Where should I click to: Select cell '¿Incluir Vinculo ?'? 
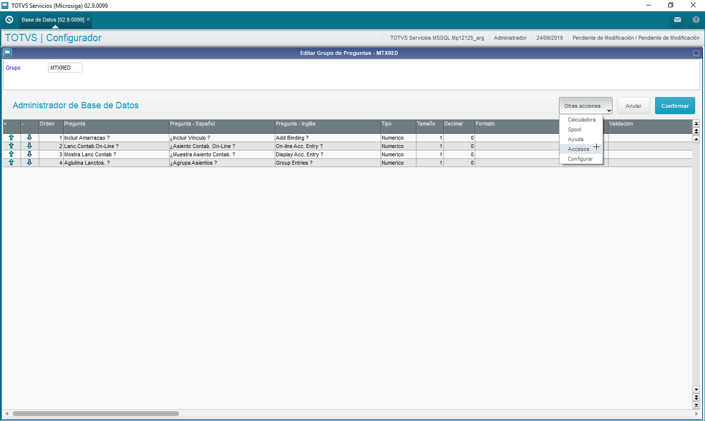click(222, 138)
